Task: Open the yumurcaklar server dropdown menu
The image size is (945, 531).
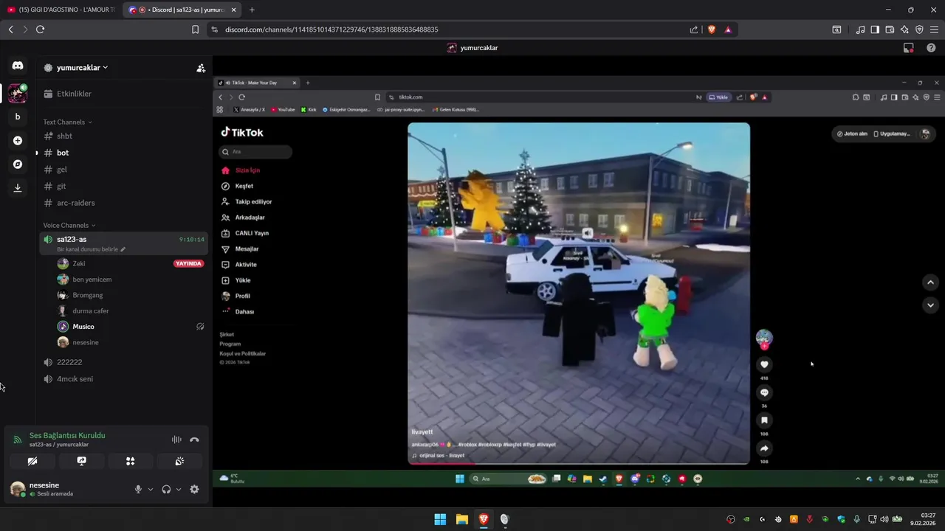Action: coord(82,68)
